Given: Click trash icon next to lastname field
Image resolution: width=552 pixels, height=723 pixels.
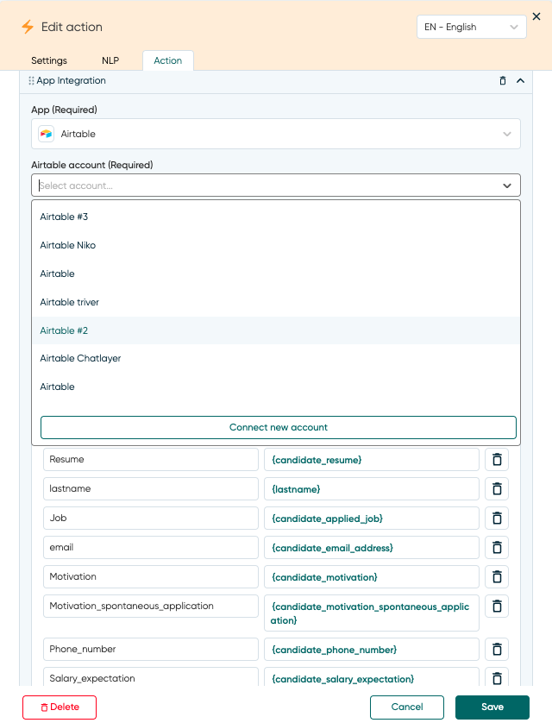Looking at the screenshot, I should pos(497,489).
